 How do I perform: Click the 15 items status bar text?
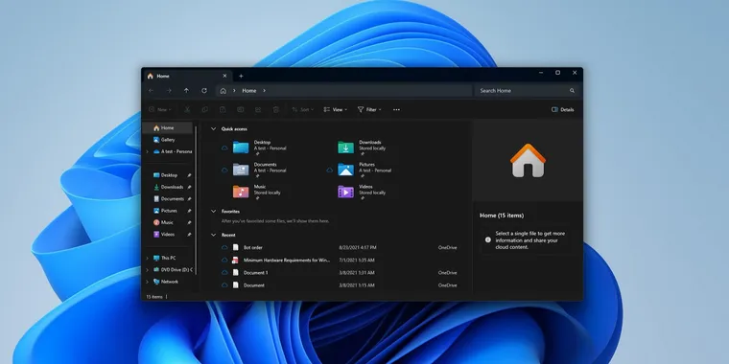point(154,297)
